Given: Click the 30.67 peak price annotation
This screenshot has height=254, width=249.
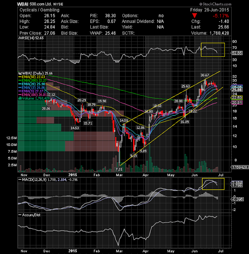Looking at the screenshot, I should click(x=205, y=75).
